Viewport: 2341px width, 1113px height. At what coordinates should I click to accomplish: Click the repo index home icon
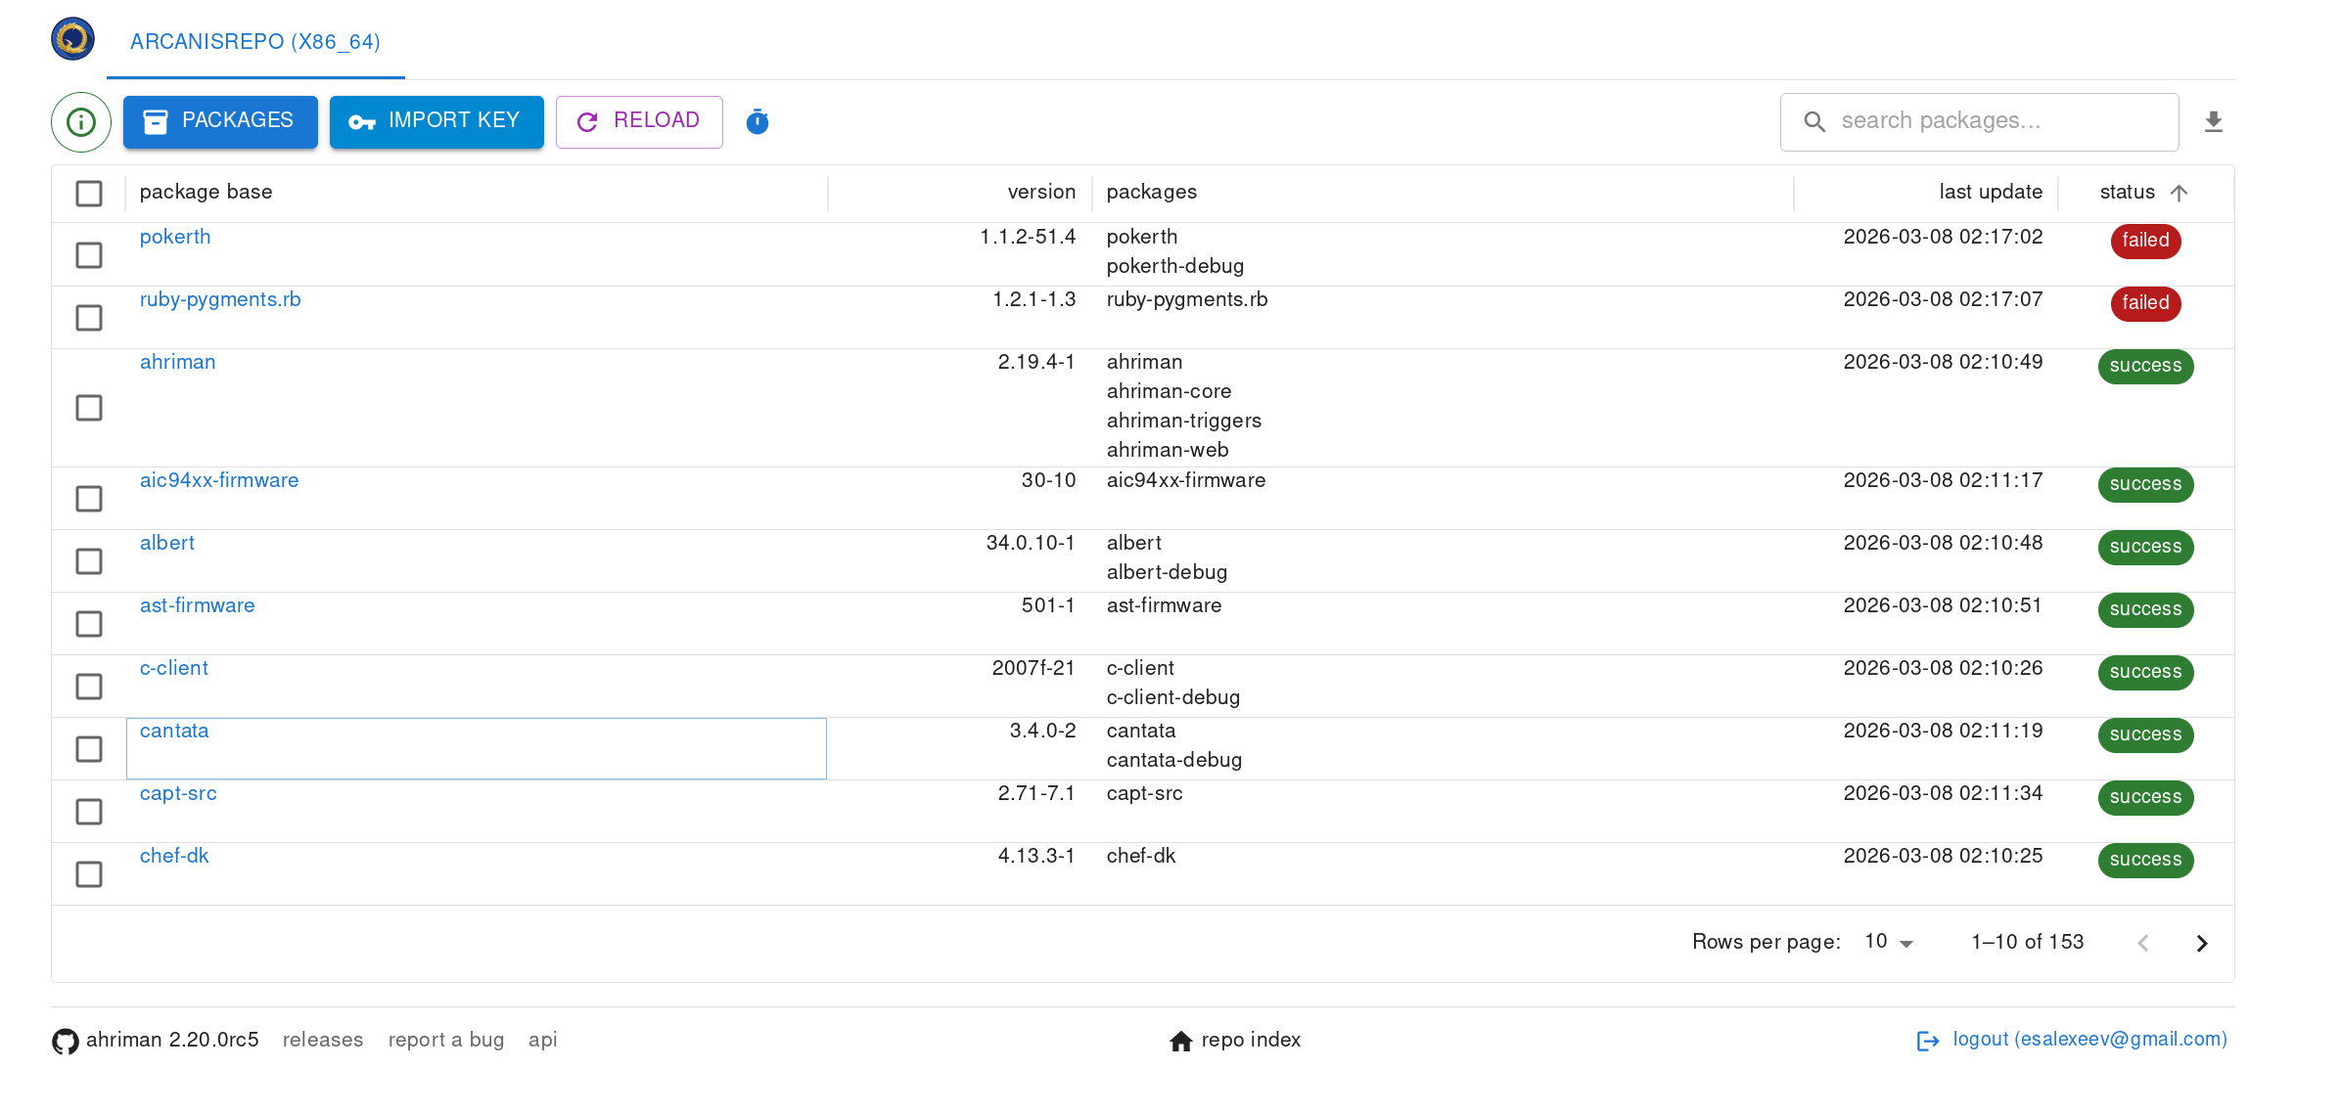click(1179, 1040)
